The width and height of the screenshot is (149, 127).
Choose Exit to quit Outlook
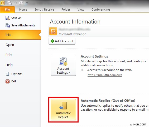[x=14, y=81]
